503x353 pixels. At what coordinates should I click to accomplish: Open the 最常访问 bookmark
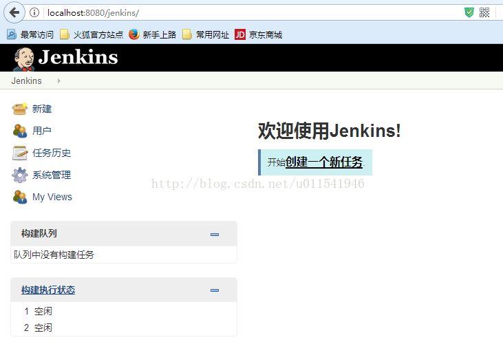point(30,34)
